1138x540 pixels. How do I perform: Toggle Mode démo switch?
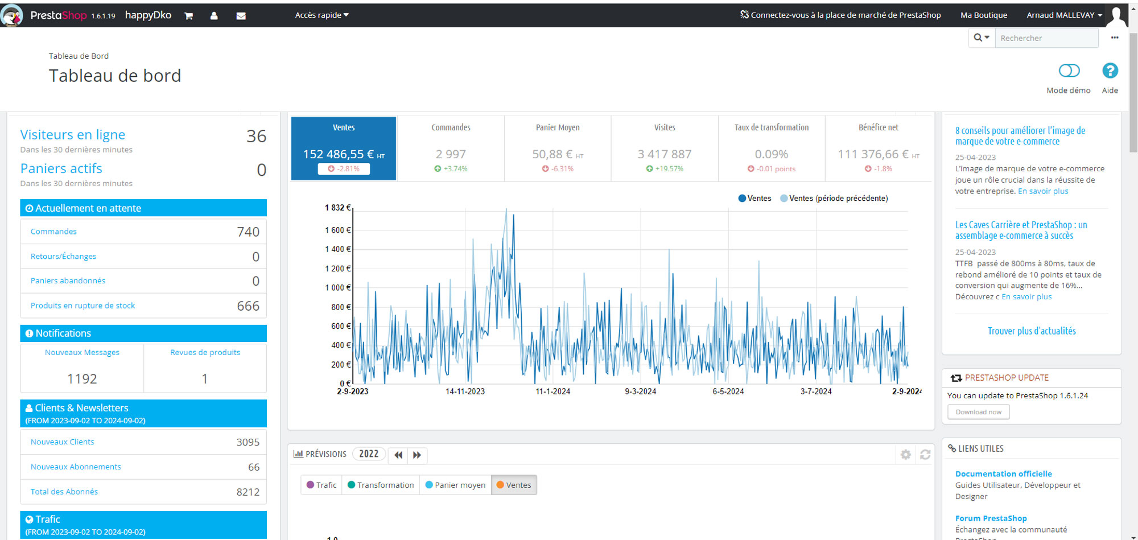[x=1069, y=71]
